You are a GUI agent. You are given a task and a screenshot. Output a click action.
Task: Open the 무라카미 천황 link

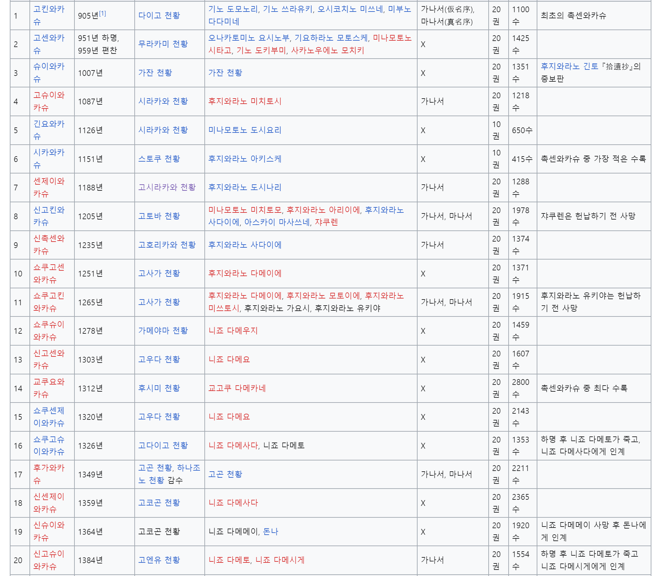coord(163,44)
